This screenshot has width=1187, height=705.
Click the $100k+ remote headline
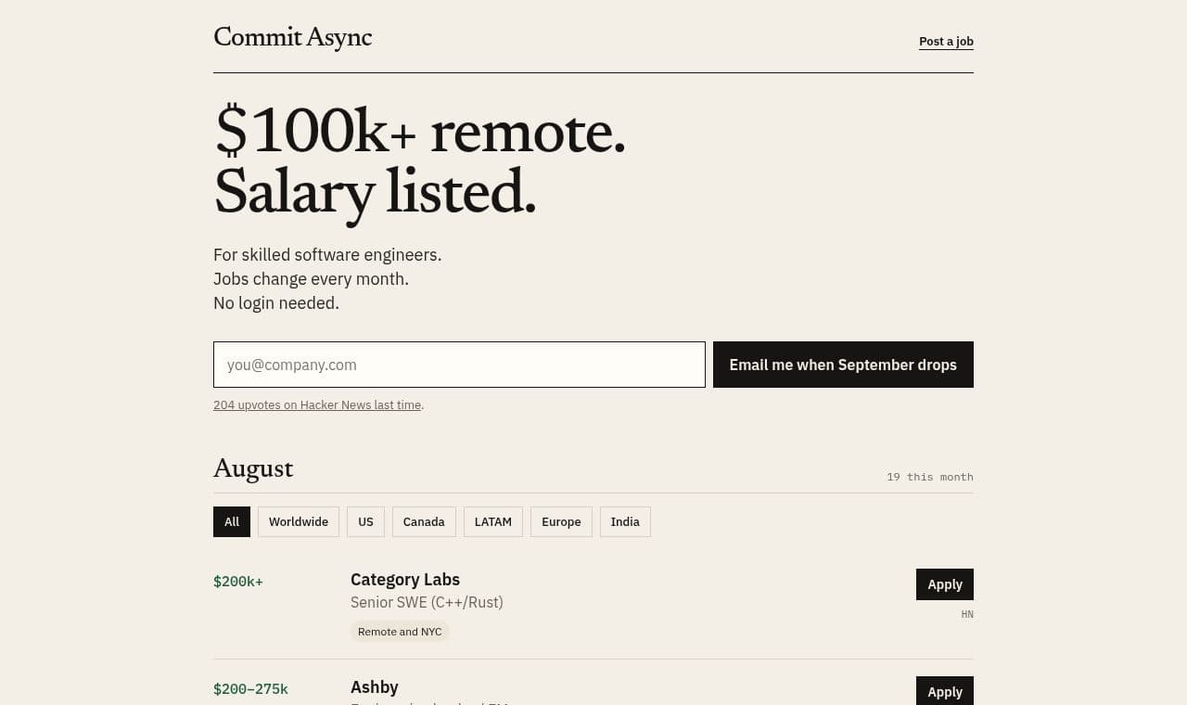pos(420,133)
